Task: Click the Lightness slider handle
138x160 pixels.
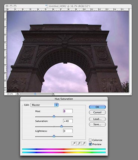Action: tap(54, 136)
